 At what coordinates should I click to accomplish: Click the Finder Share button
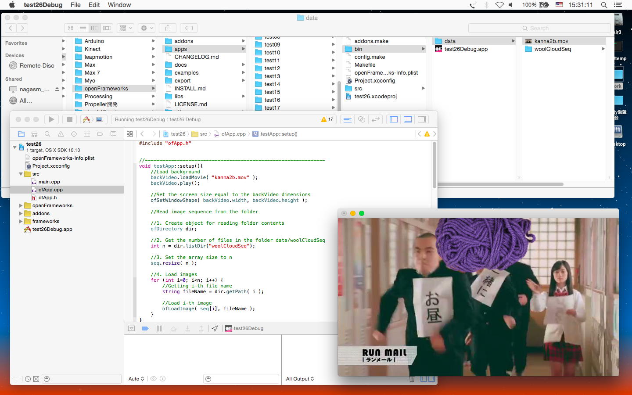click(168, 28)
